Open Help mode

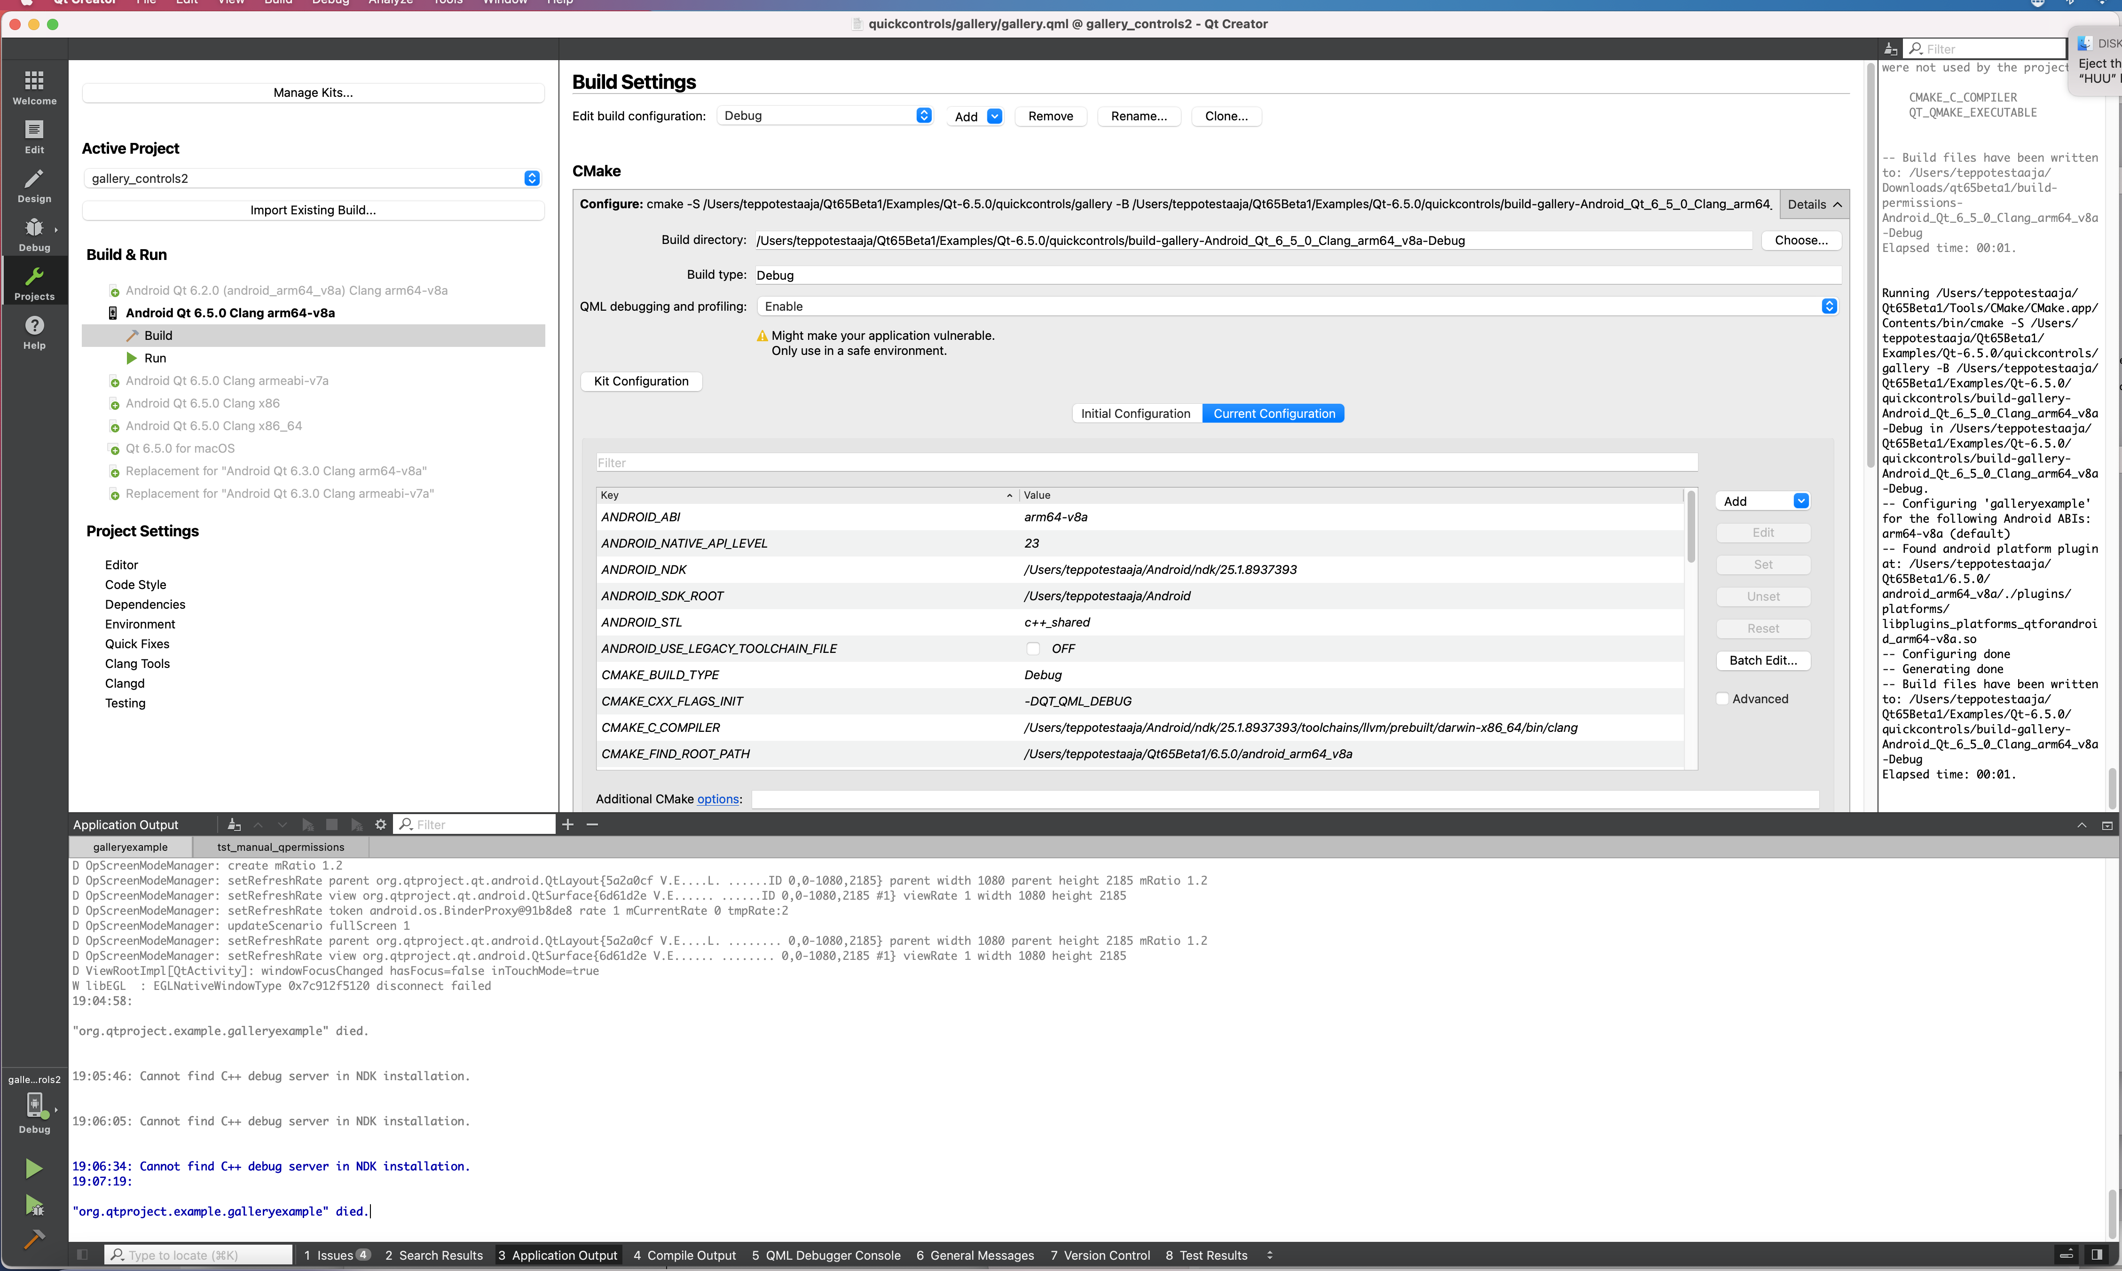click(34, 332)
